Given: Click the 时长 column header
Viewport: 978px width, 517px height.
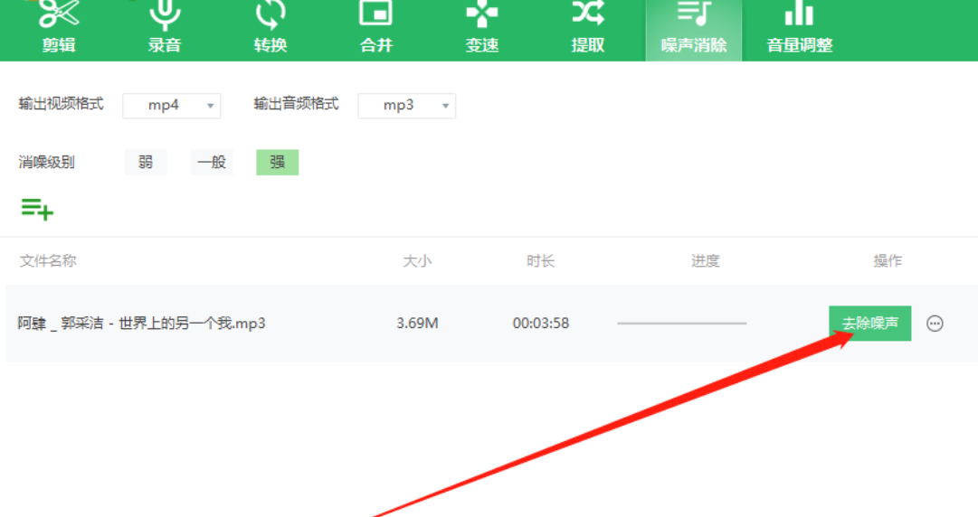Looking at the screenshot, I should click(541, 261).
